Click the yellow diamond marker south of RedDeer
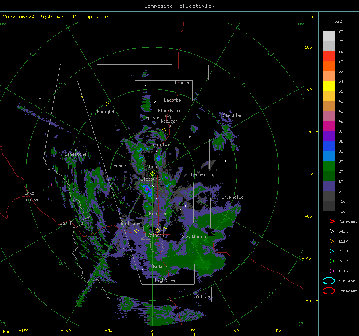Image resolution: width=359 pixels, height=336 pixels. tap(164, 130)
